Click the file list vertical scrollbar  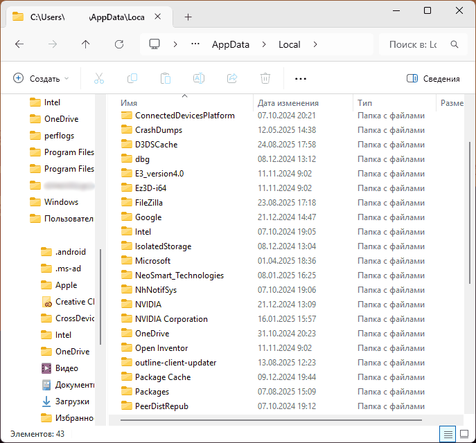coord(470,213)
